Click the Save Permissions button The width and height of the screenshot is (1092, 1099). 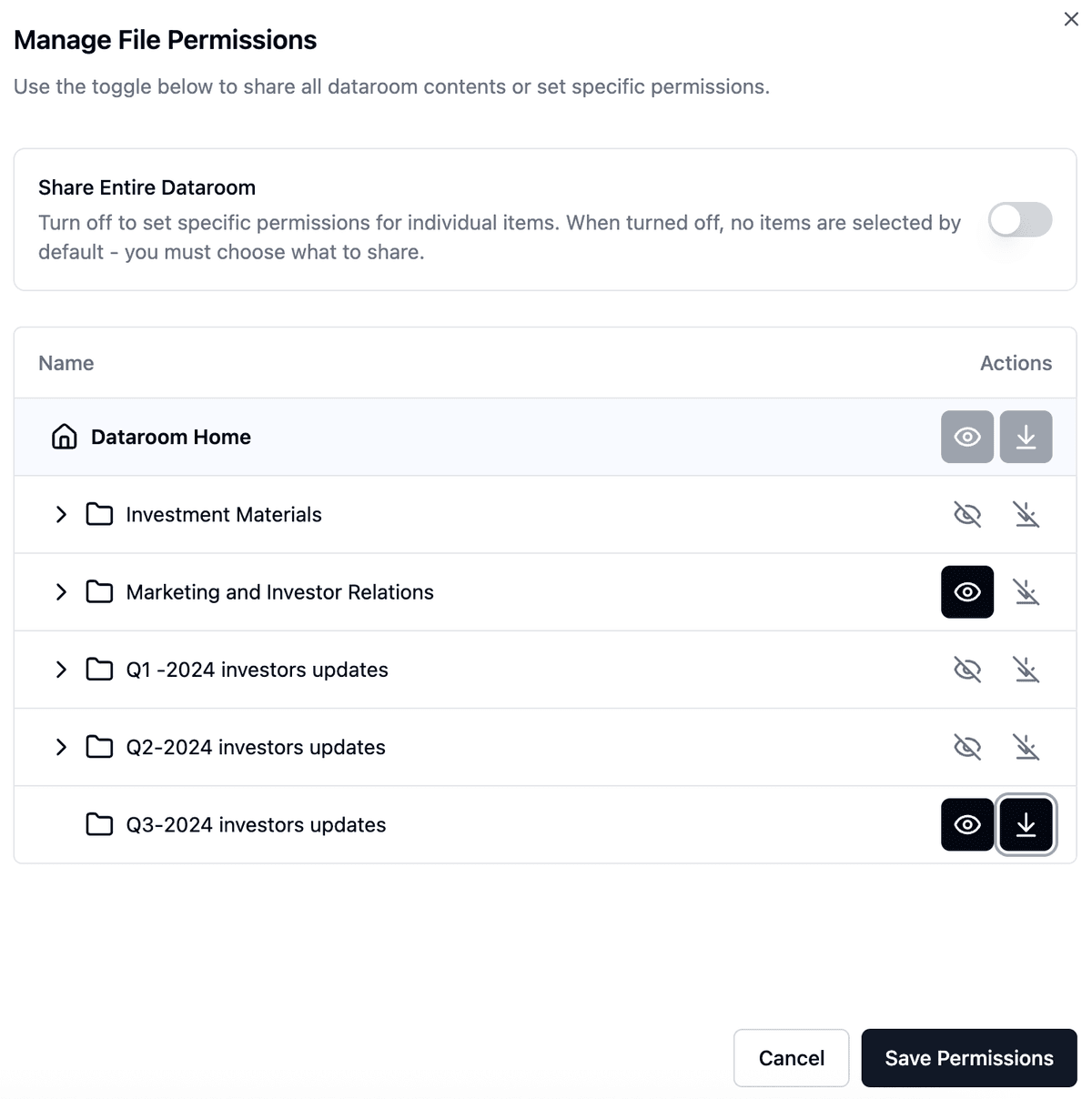(968, 1058)
